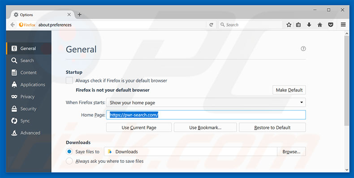
Task: Click the scrollbar down arrow
Action: [347, 170]
